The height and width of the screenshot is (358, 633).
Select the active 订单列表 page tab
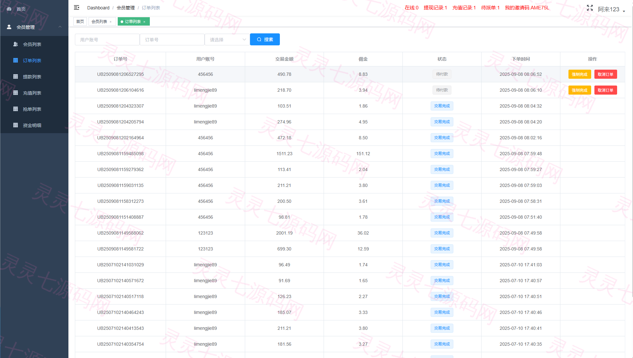133,22
